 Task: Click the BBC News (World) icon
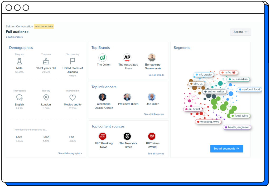coord(152,136)
